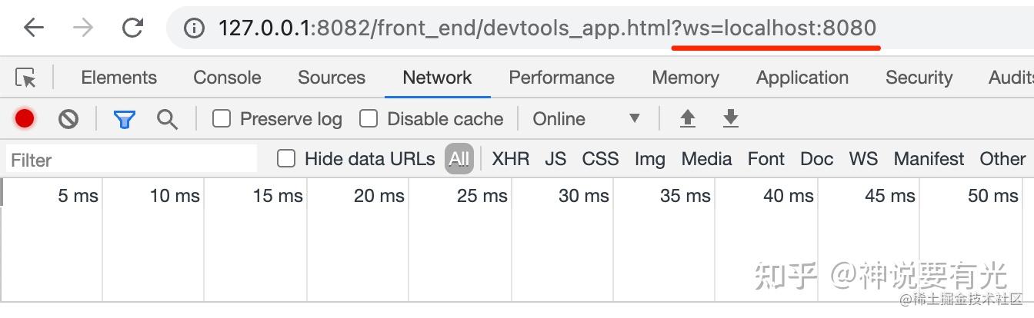The height and width of the screenshot is (318, 1034).
Task: Open network search with magnifier icon
Action: click(167, 119)
